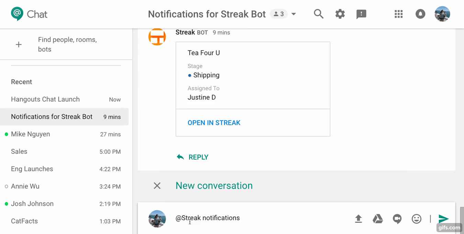Viewport: 464px width, 234px height.
Task: Click the conversation scrollbar
Action: 462,220
